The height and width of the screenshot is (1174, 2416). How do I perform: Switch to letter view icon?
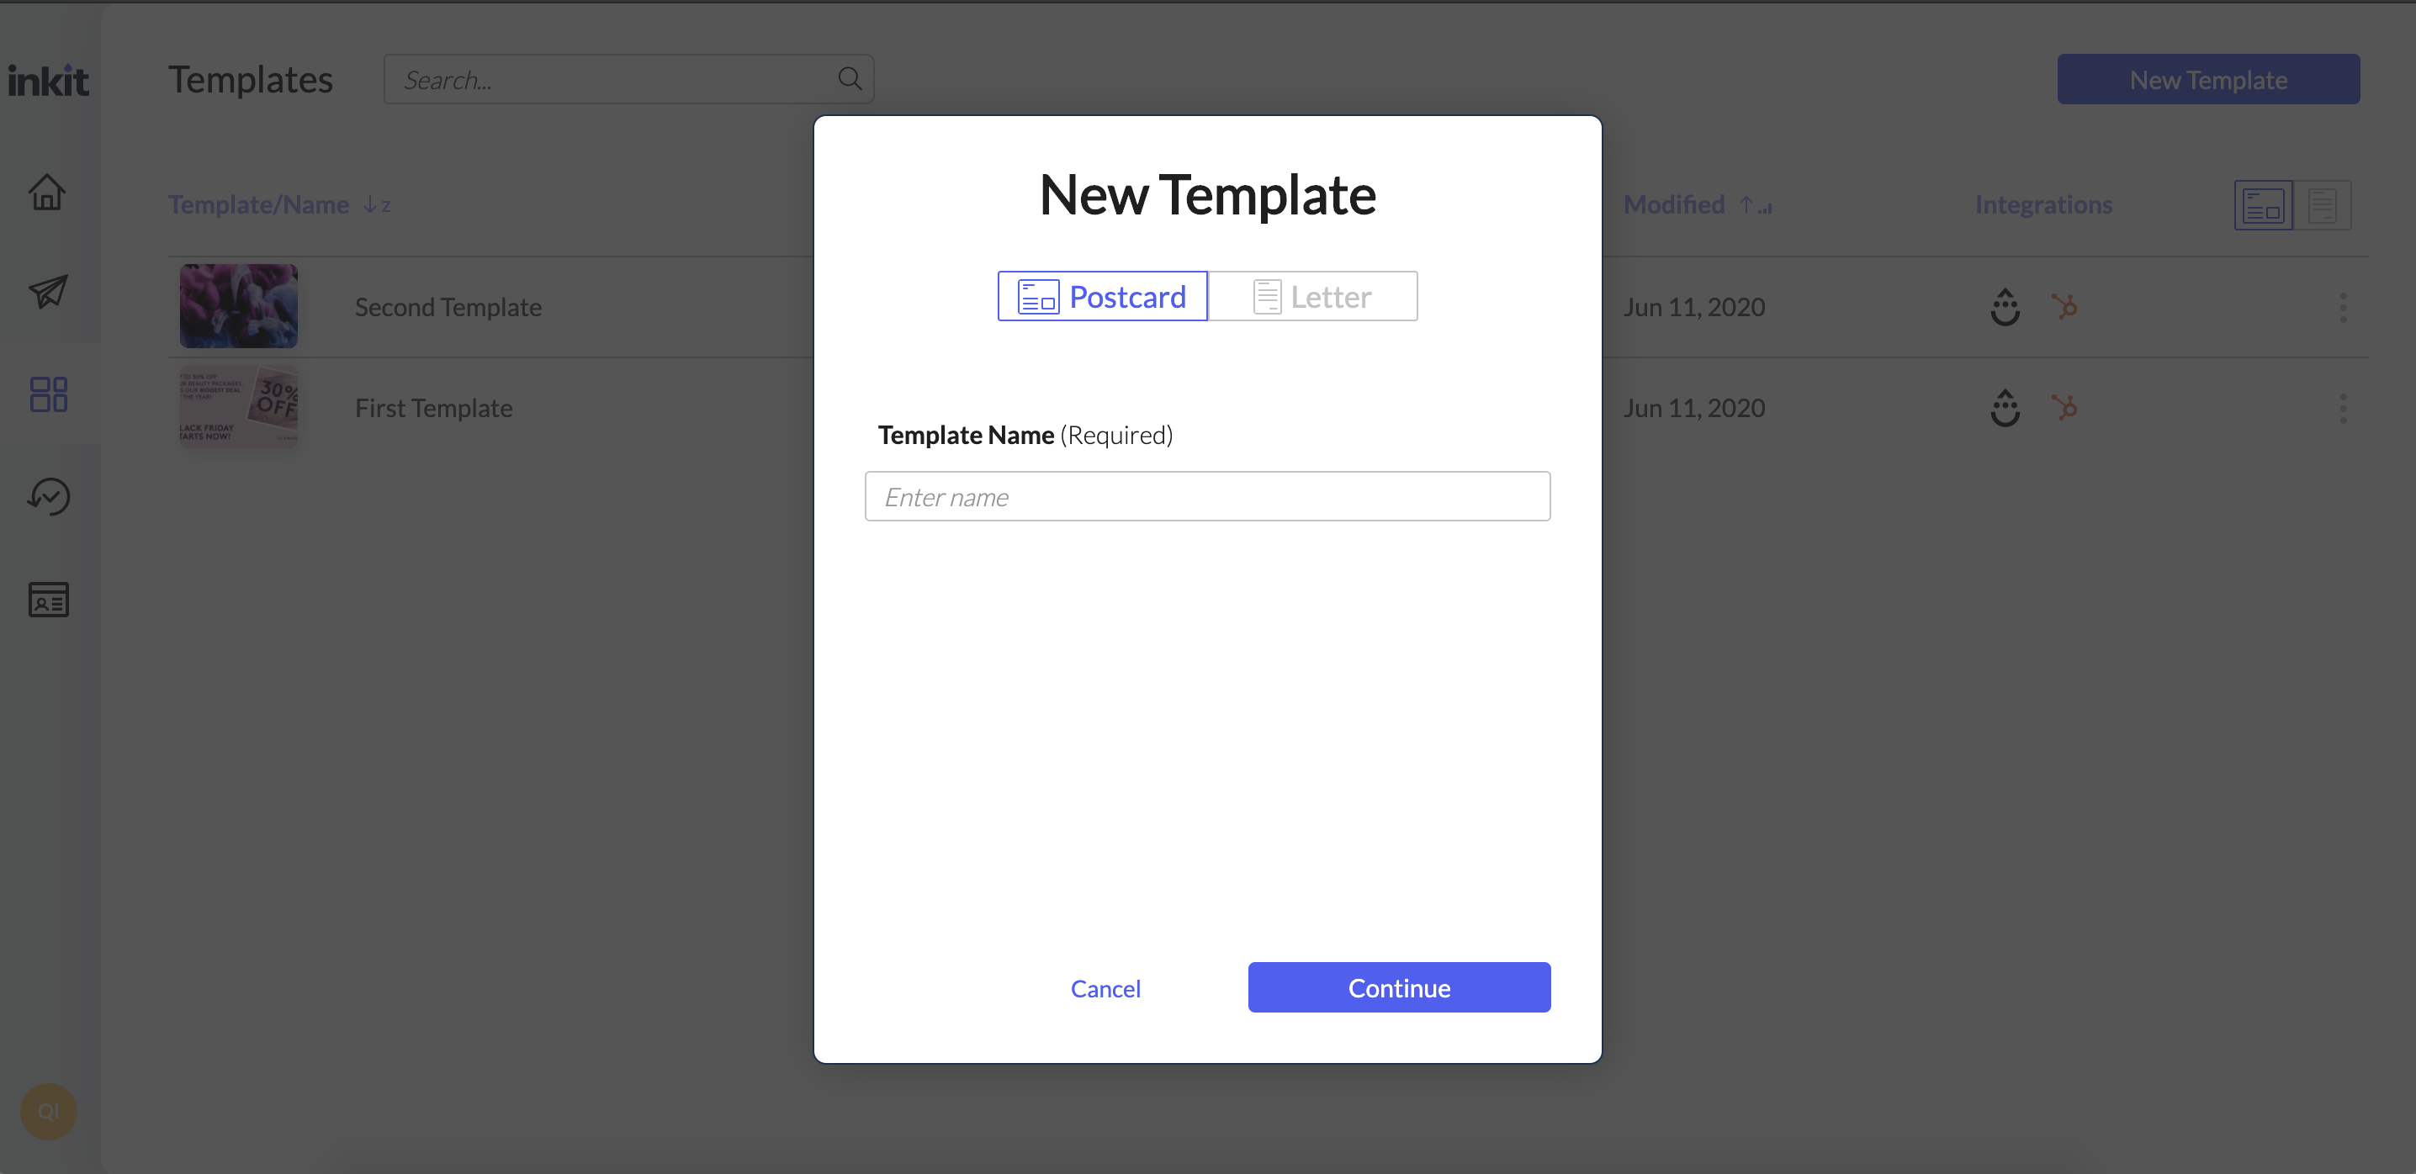coord(2323,204)
